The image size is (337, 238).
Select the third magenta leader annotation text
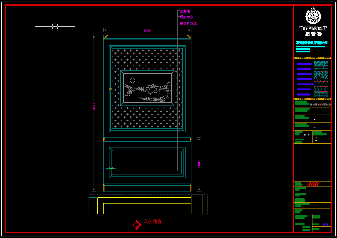pyautogui.click(x=188, y=23)
